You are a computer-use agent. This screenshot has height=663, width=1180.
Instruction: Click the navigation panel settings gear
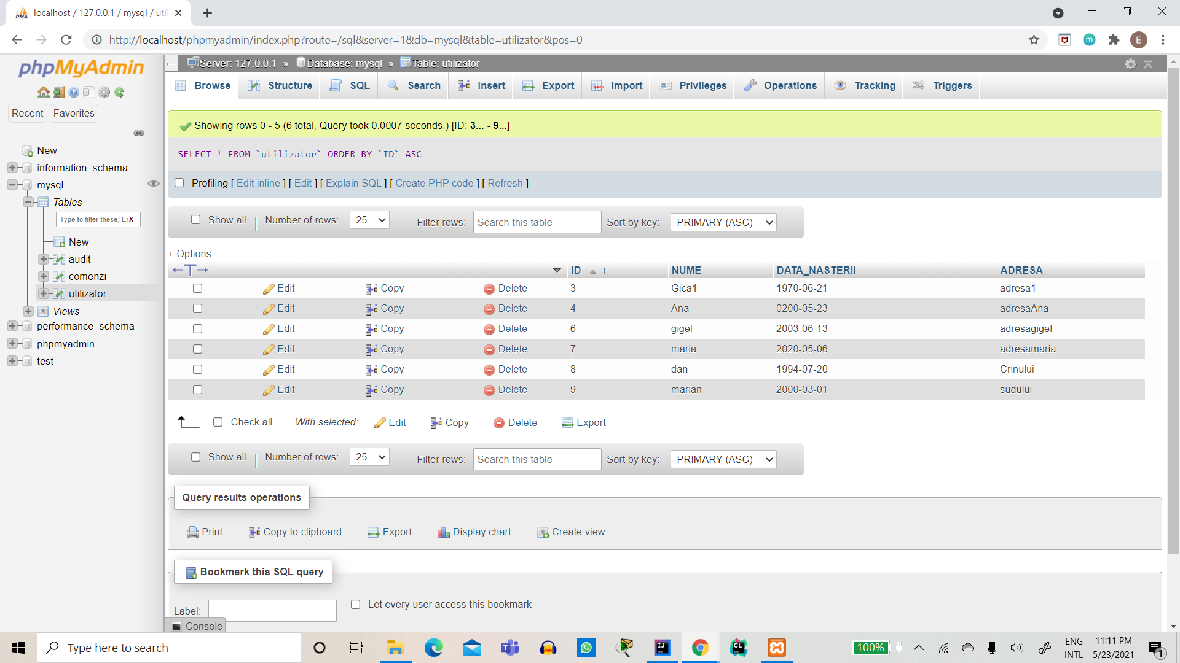pos(104,92)
